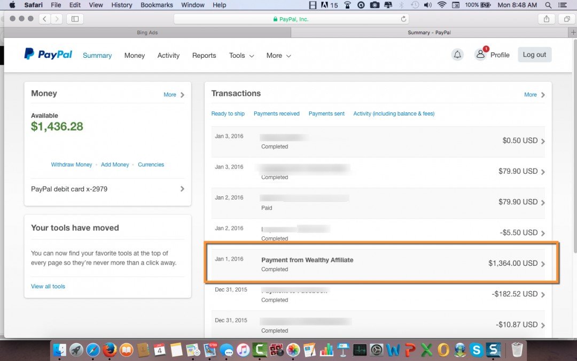This screenshot has height=361, width=577.
Task: Open Spotlight search in menu bar
Action: [x=548, y=5]
